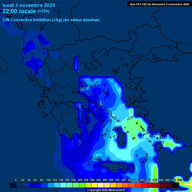This screenshot has height=192, width=192.
Task: Click the date title lundi 3 novembre 2025
Action: click(x=29, y=5)
